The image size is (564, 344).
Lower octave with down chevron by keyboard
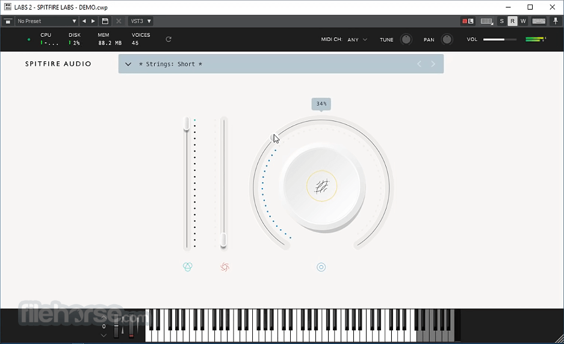coord(104,336)
